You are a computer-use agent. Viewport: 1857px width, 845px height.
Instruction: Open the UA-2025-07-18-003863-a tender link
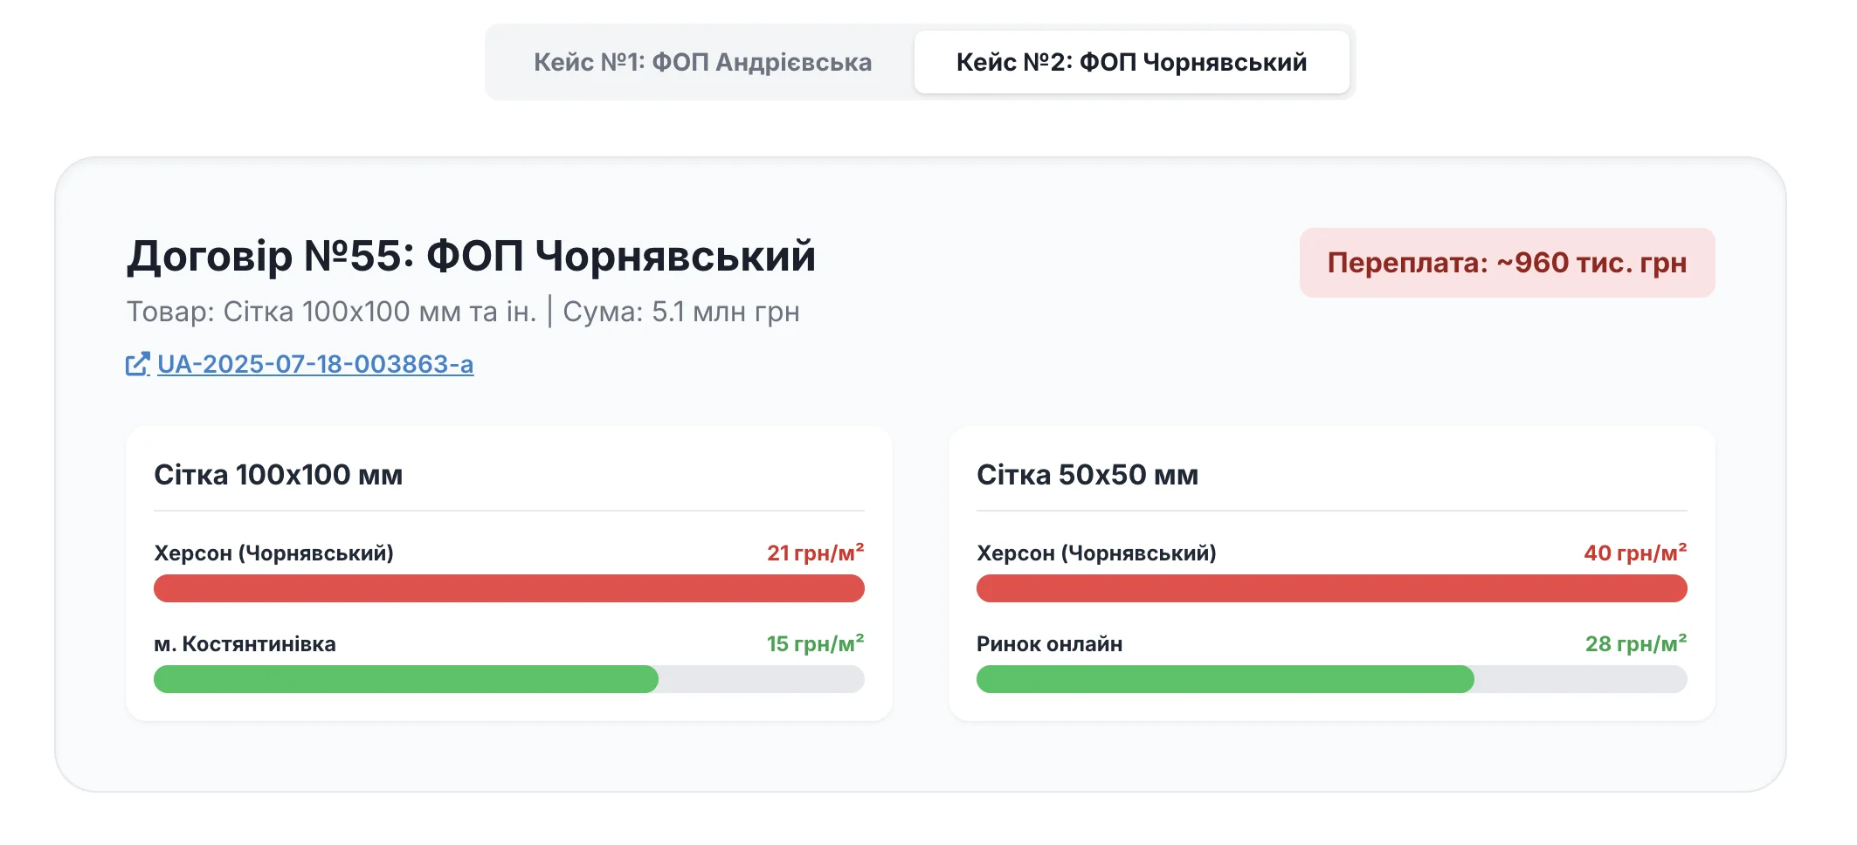pos(315,364)
